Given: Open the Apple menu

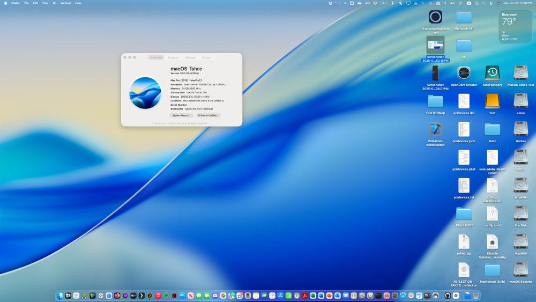Looking at the screenshot, I should (5, 3).
